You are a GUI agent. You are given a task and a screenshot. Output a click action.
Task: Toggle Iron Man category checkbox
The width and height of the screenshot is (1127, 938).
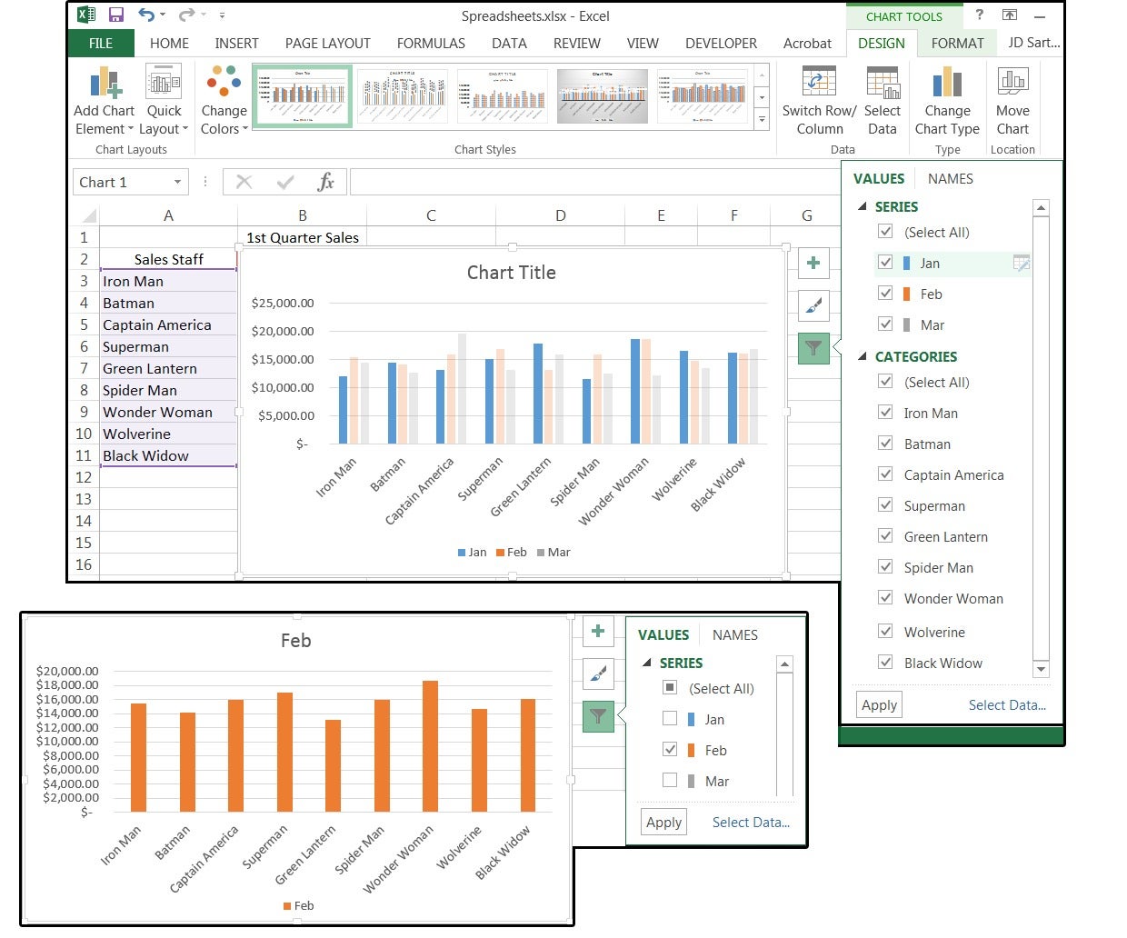[885, 412]
